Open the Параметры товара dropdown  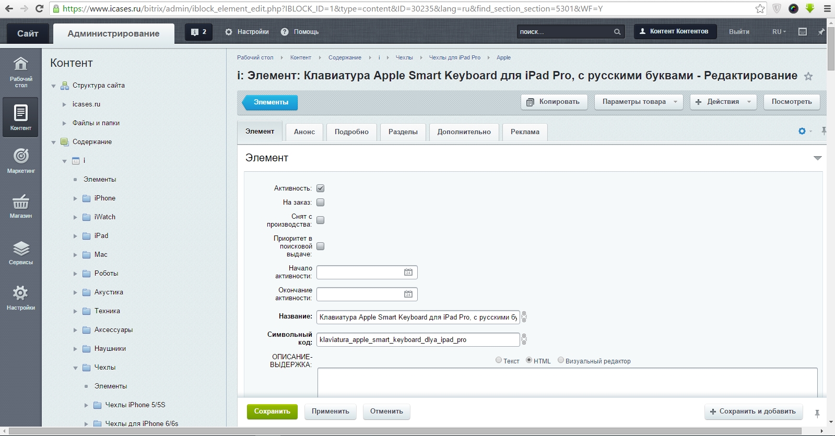pyautogui.click(x=639, y=102)
